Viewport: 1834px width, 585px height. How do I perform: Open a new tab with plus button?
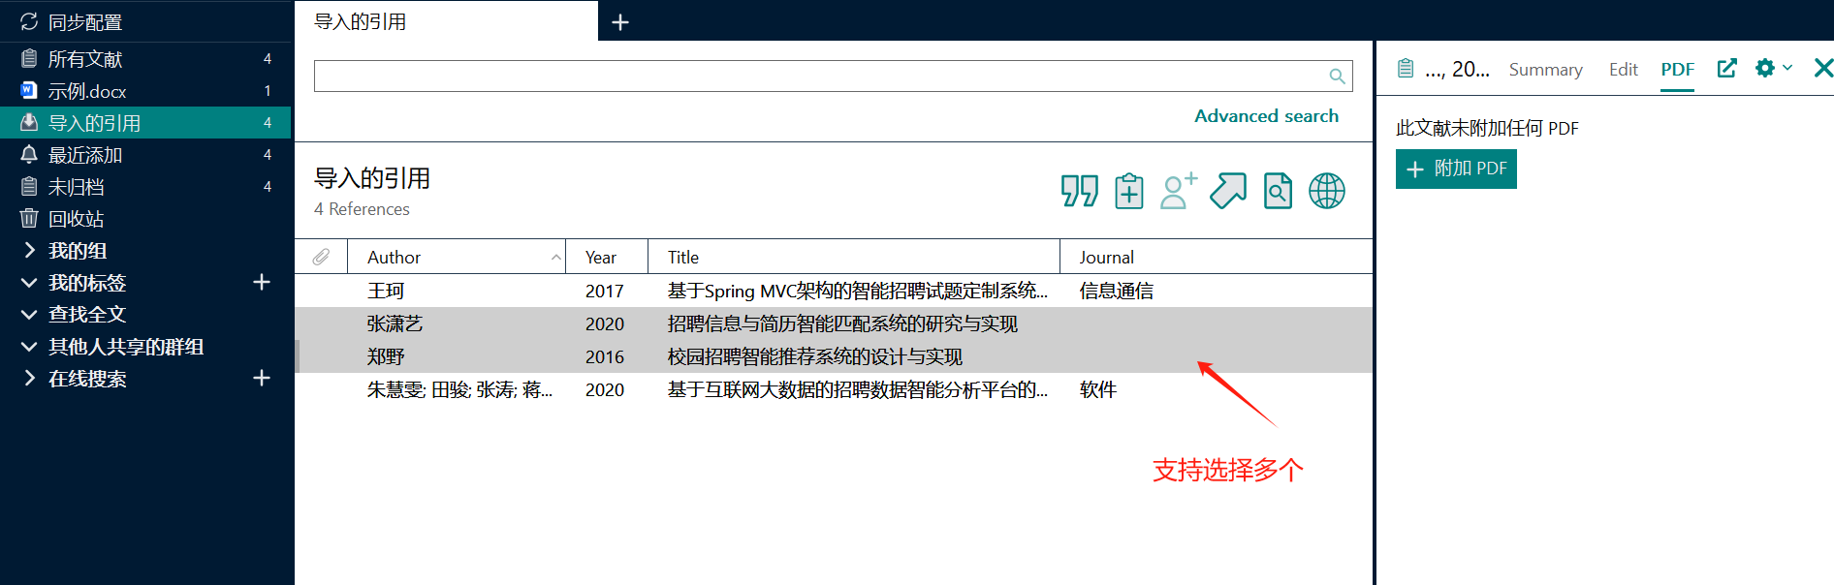(x=620, y=21)
